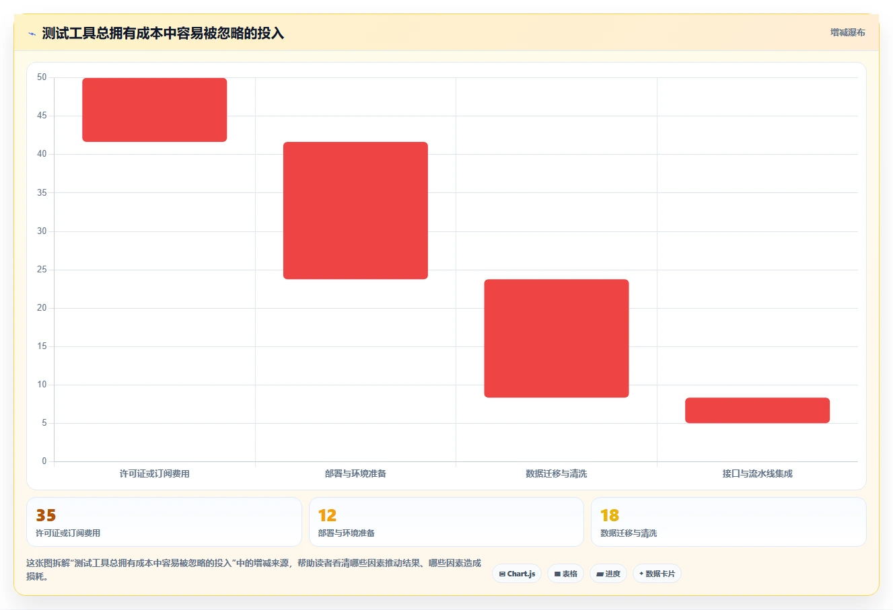Open the data card showing 35
Image resolution: width=893 pixels, height=610 pixels.
point(164,522)
